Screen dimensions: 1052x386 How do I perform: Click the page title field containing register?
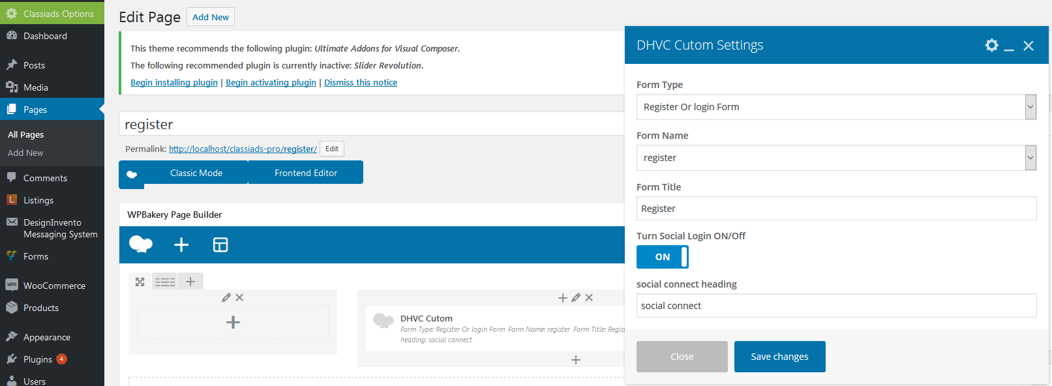pyautogui.click(x=372, y=124)
